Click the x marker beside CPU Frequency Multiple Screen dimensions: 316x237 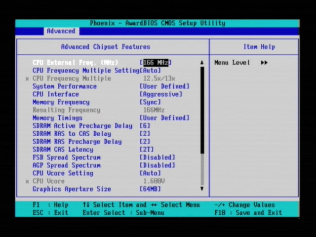pos(27,79)
